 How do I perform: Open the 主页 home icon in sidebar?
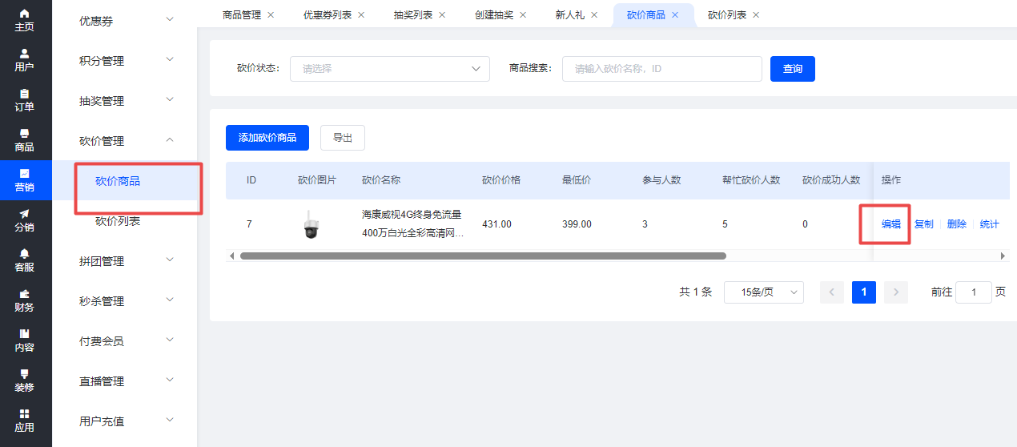pos(25,19)
